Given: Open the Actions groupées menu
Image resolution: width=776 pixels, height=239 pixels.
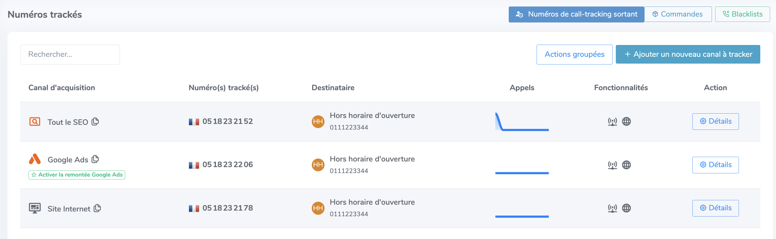Looking at the screenshot, I should point(574,54).
